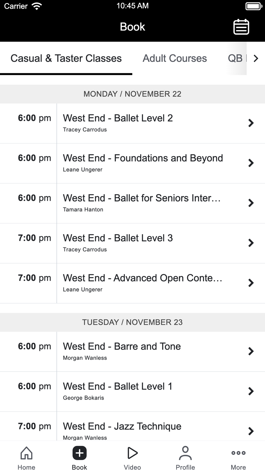
Task: Open Ballet for Seniors class
Action: click(142, 203)
